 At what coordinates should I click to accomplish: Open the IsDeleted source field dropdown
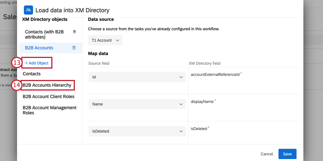click(x=137, y=131)
